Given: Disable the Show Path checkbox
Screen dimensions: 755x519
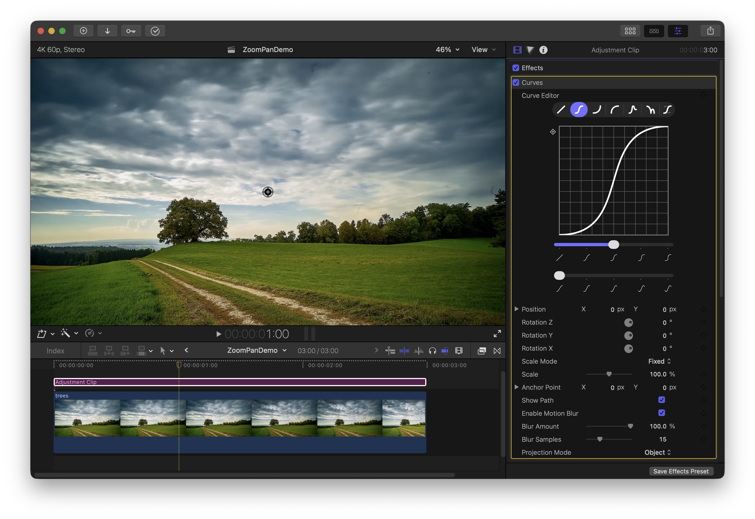Looking at the screenshot, I should [661, 400].
